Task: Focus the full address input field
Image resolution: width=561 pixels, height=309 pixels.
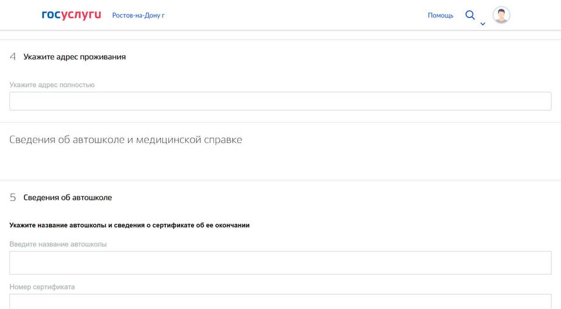Action: 280,101
